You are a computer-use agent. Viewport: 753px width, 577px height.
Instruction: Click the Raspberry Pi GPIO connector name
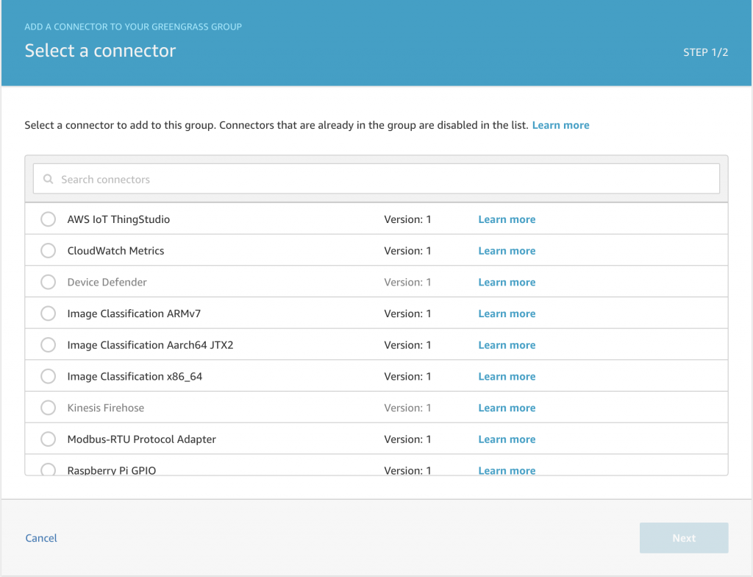112,470
